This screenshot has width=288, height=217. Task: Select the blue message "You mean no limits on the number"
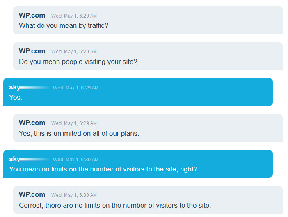point(103,169)
